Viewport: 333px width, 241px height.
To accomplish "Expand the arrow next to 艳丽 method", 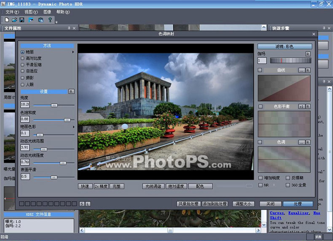I will click(x=73, y=52).
